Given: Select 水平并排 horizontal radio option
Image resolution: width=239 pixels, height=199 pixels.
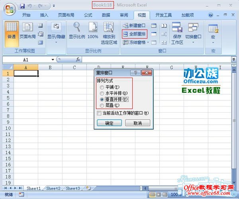Looking at the screenshot, I should pyautogui.click(x=102, y=93).
